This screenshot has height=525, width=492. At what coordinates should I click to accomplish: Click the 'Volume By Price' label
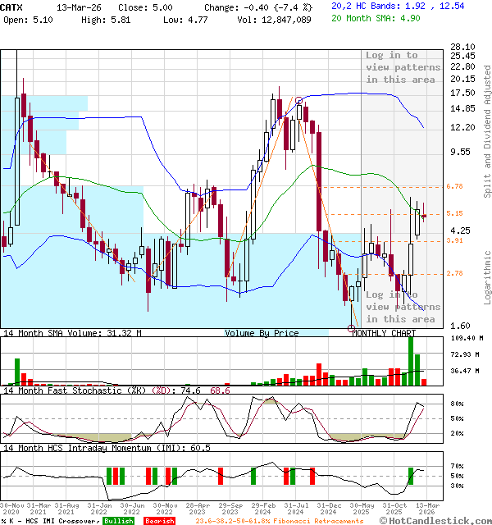262,333
